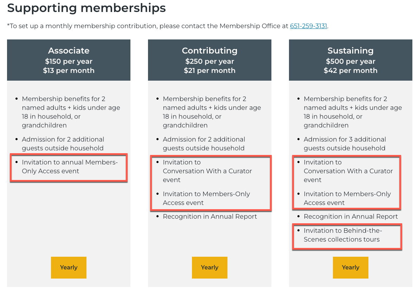Click Contributing's Conversation With a Curator benefit
The width and height of the screenshot is (418, 293).
(x=207, y=171)
